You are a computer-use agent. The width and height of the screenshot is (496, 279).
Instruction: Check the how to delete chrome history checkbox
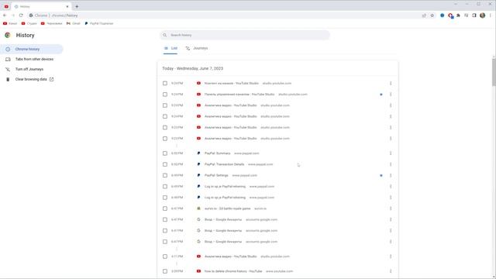point(165,271)
